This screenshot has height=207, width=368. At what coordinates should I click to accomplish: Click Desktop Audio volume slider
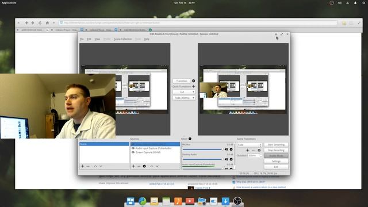click(x=203, y=159)
